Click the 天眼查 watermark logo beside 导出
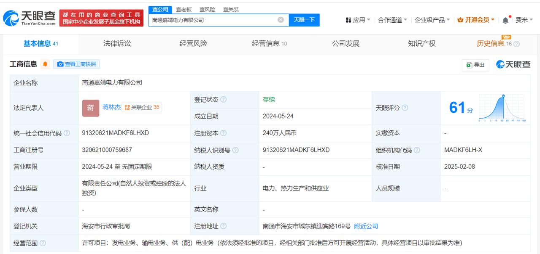The width and height of the screenshot is (540, 254). pyautogui.click(x=513, y=64)
